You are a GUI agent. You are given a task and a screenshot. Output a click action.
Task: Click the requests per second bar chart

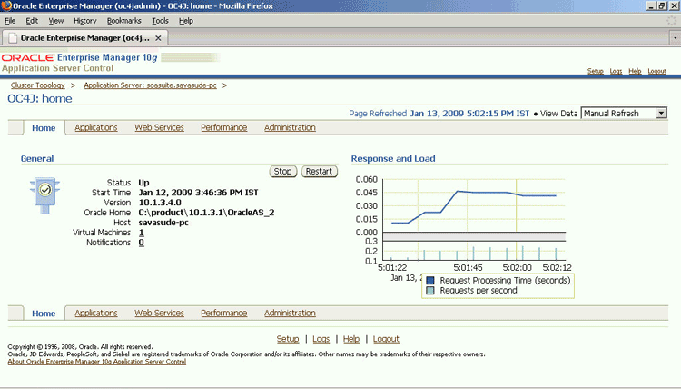click(x=474, y=251)
